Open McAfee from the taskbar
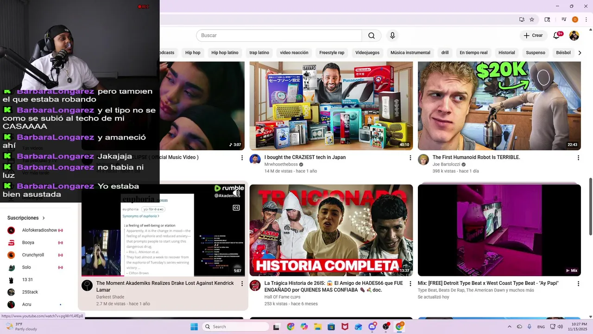The width and height of the screenshot is (593, 334). pyautogui.click(x=345, y=327)
